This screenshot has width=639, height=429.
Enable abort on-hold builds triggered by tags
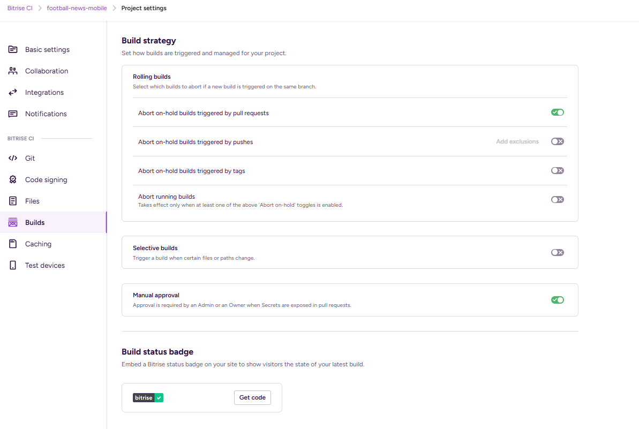pyautogui.click(x=557, y=170)
